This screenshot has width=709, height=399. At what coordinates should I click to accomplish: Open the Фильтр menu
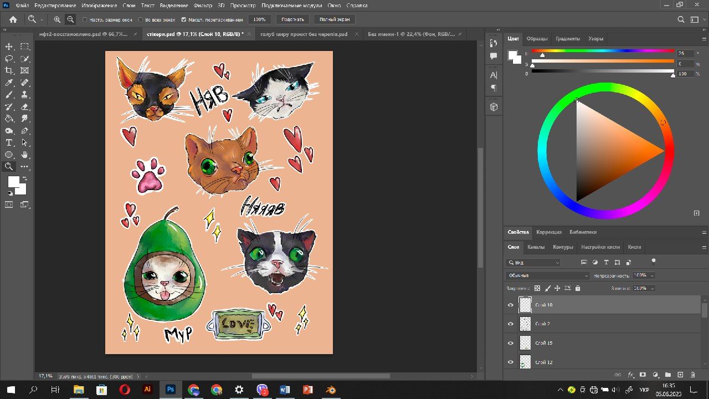[x=203, y=5]
